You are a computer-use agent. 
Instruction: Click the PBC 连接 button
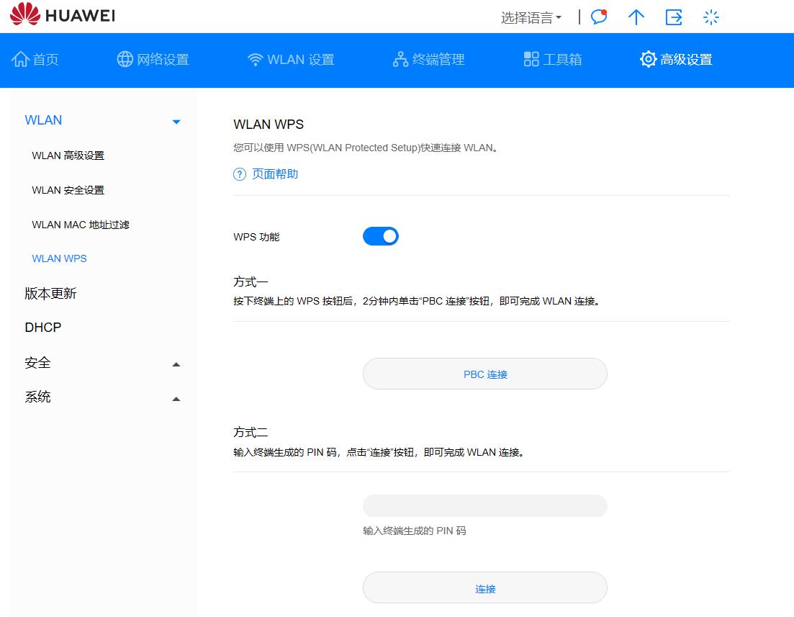484,373
